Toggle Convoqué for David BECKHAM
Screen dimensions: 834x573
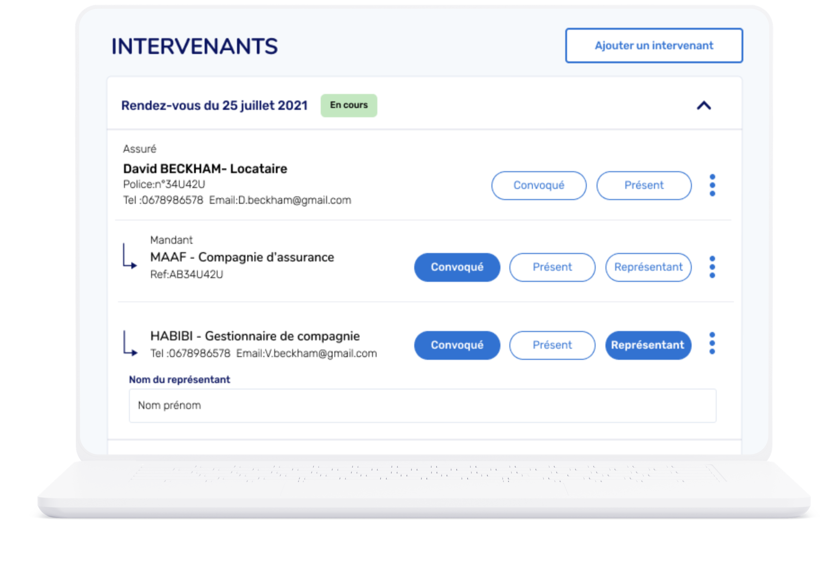pyautogui.click(x=539, y=185)
